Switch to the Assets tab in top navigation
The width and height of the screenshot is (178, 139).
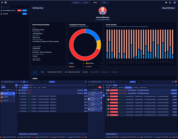coord(85,2)
